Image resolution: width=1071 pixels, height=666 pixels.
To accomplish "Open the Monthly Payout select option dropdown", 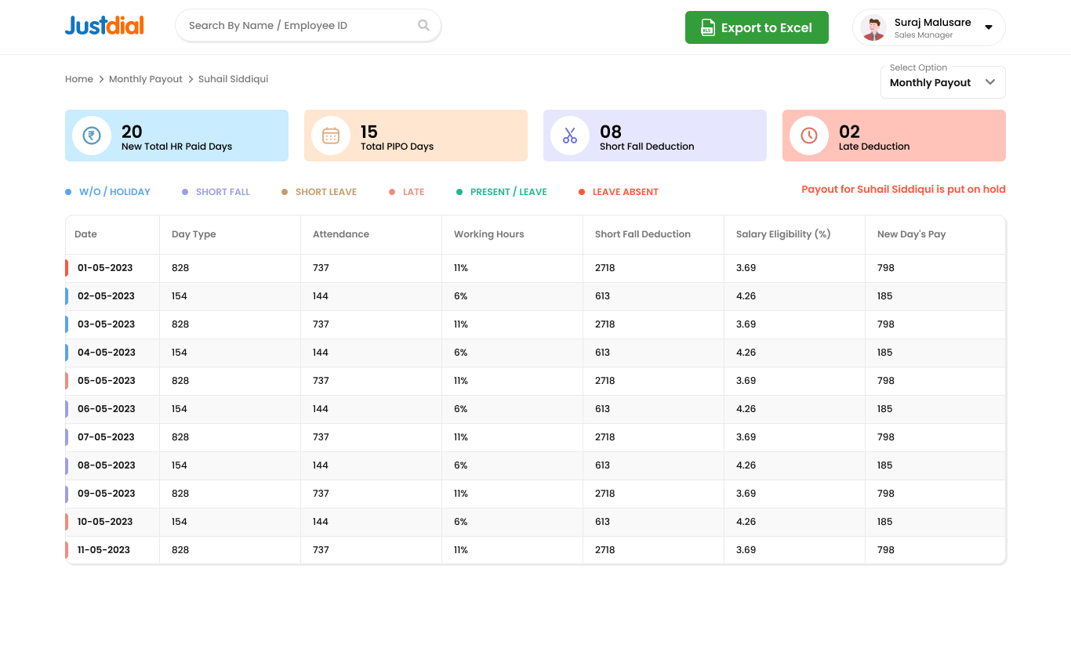I will tap(943, 82).
